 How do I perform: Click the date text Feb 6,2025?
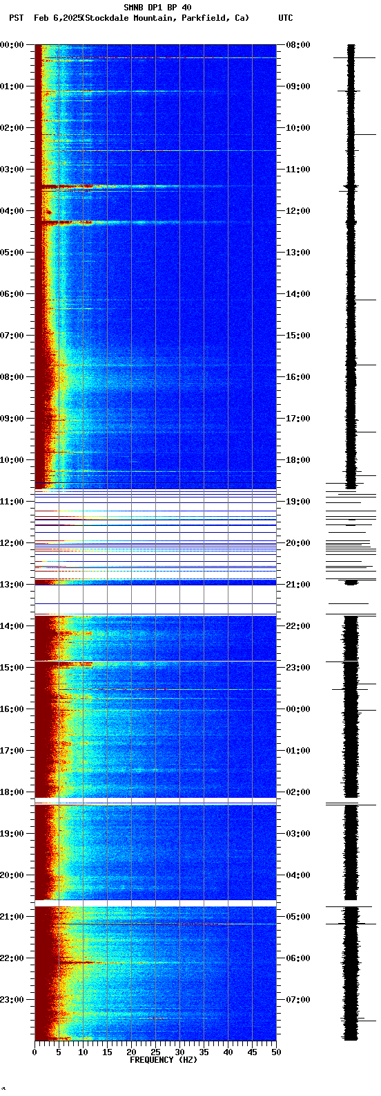[57, 18]
